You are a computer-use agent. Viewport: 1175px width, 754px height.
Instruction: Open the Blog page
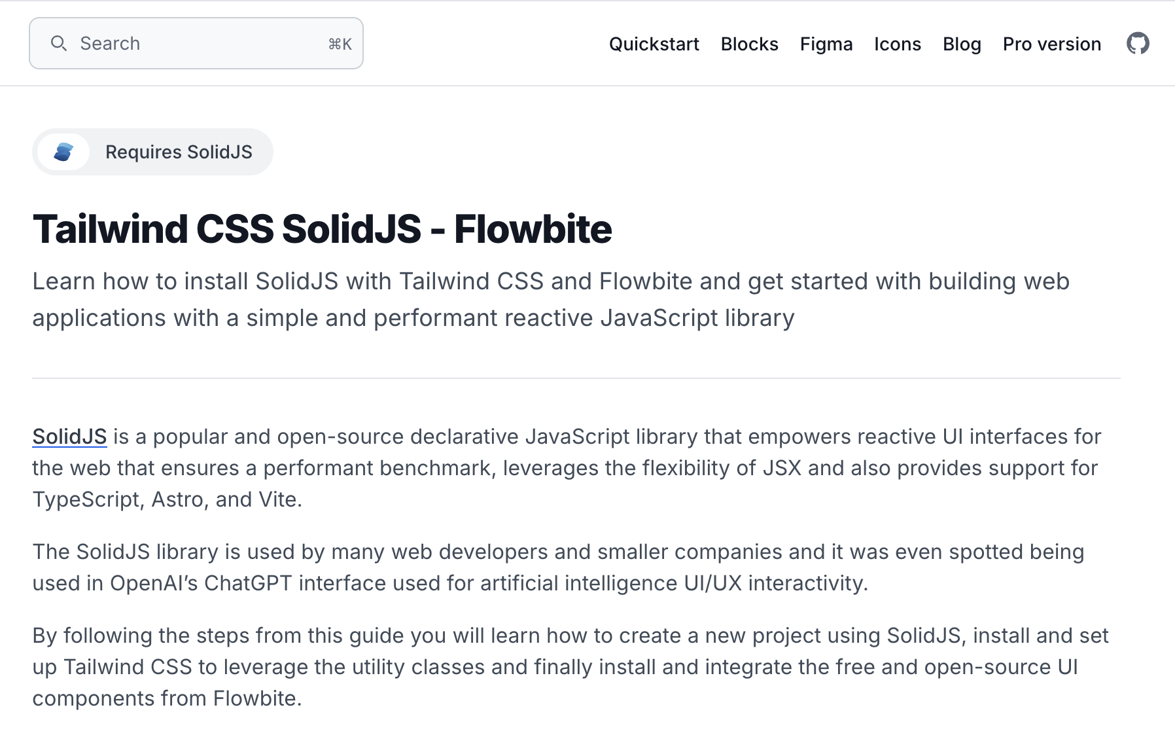962,44
